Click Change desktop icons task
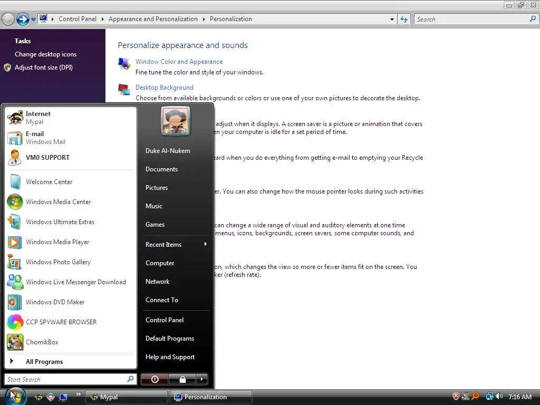 [45, 54]
